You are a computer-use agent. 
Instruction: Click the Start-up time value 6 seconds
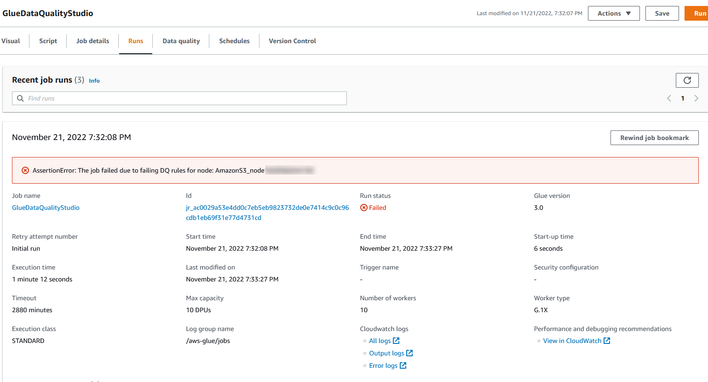point(548,248)
